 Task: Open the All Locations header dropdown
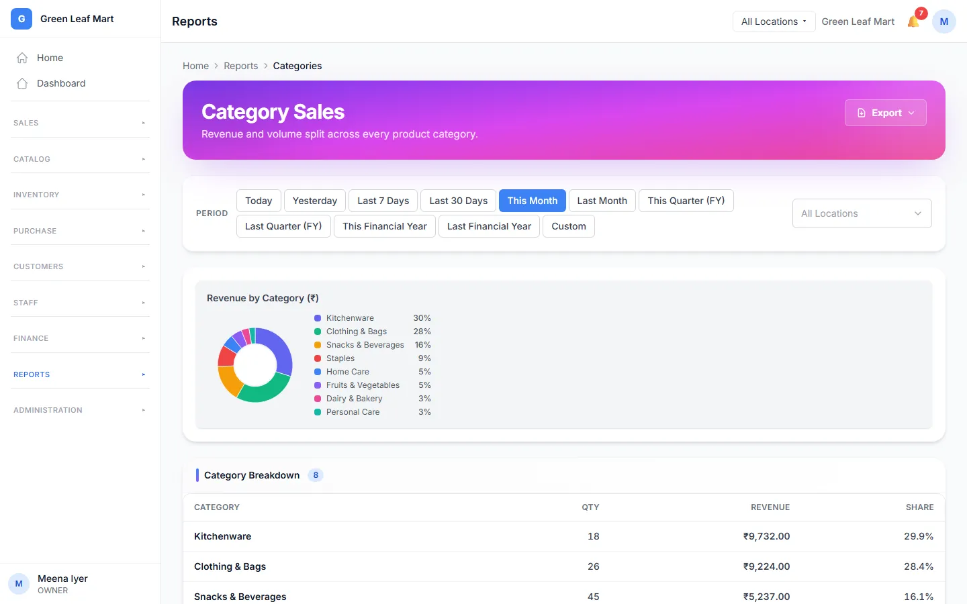tap(774, 21)
